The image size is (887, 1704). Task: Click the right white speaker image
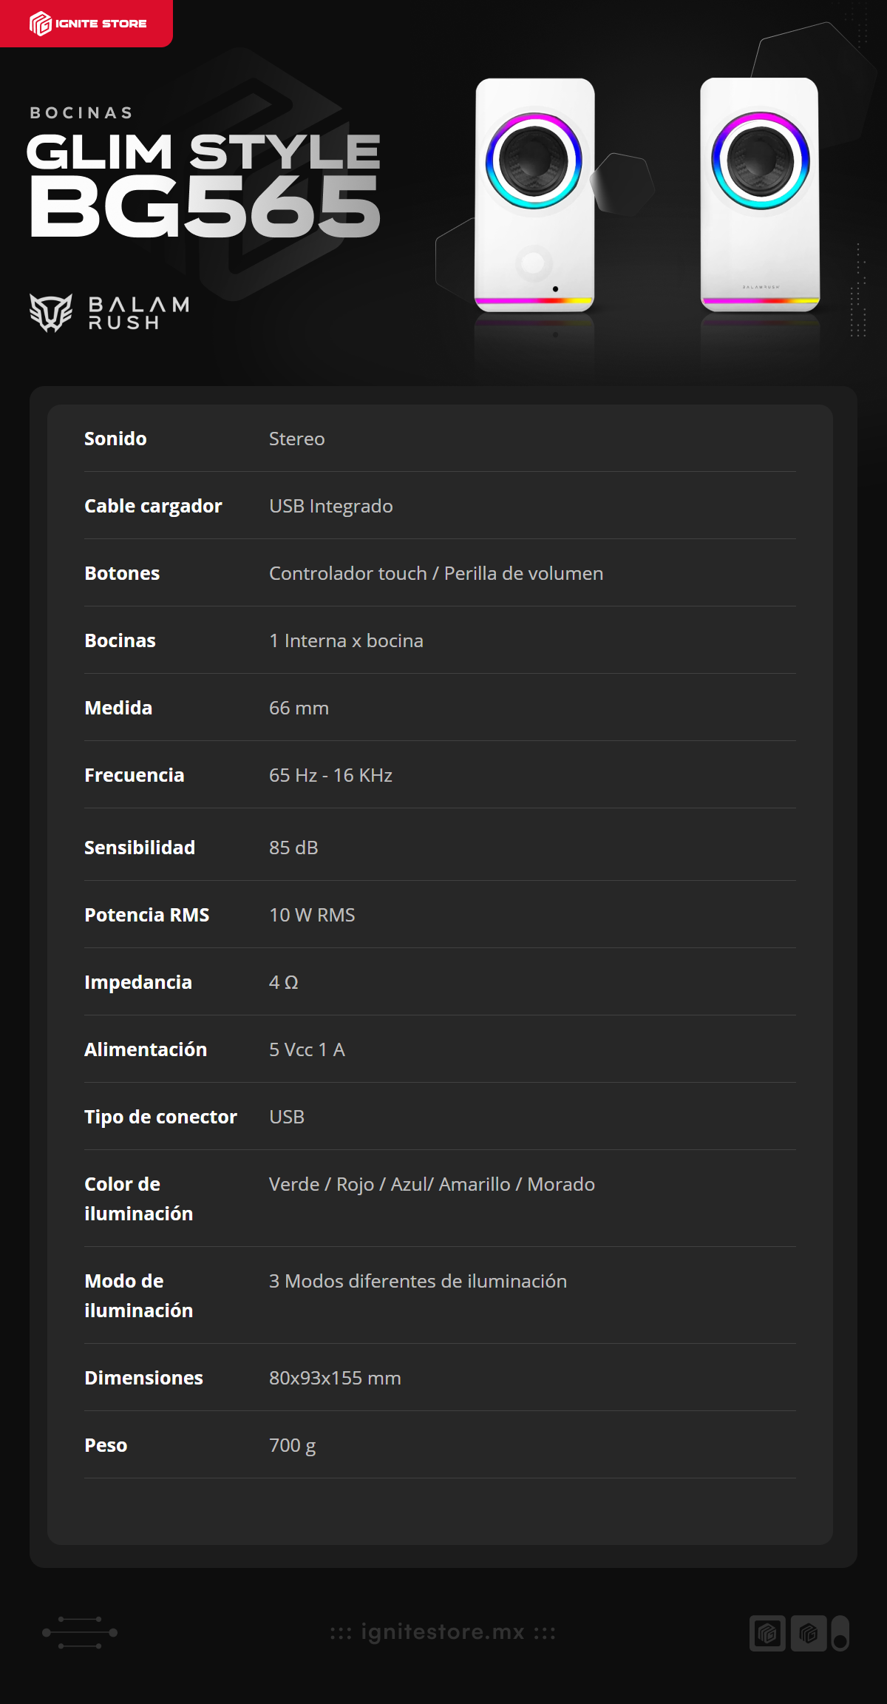760,195
